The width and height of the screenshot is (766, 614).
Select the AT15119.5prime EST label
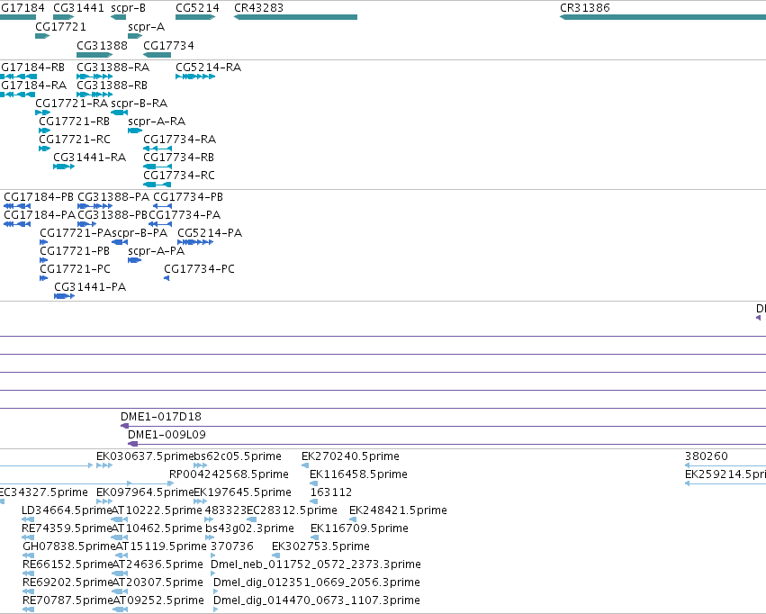click(161, 546)
